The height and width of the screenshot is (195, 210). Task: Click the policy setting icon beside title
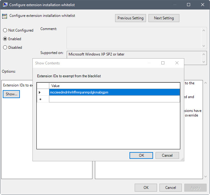pos(5,16)
